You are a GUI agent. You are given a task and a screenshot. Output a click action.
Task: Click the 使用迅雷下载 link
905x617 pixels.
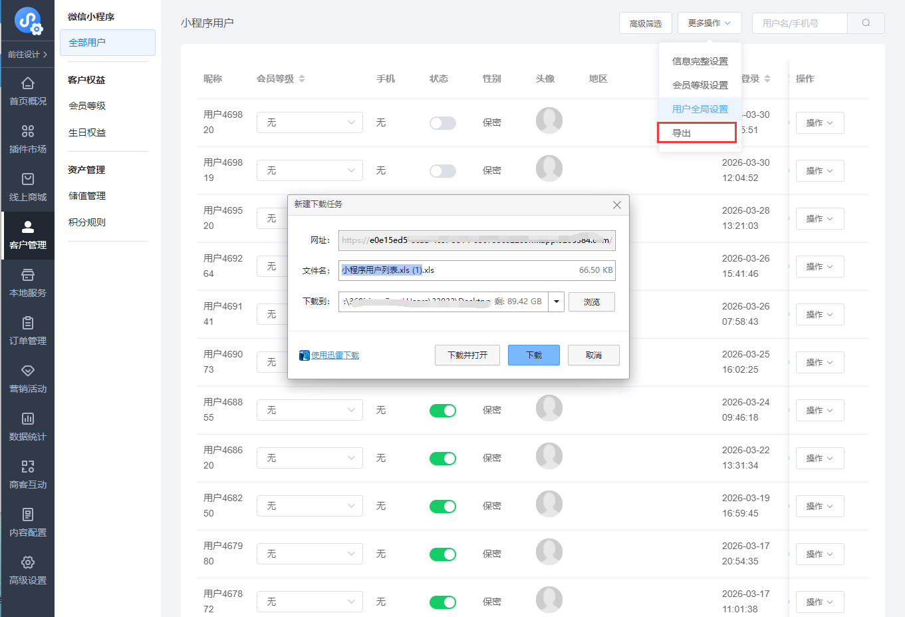tap(334, 355)
